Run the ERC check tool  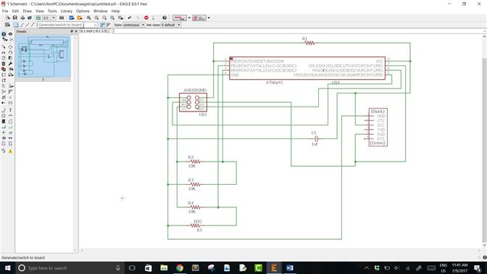point(4,151)
